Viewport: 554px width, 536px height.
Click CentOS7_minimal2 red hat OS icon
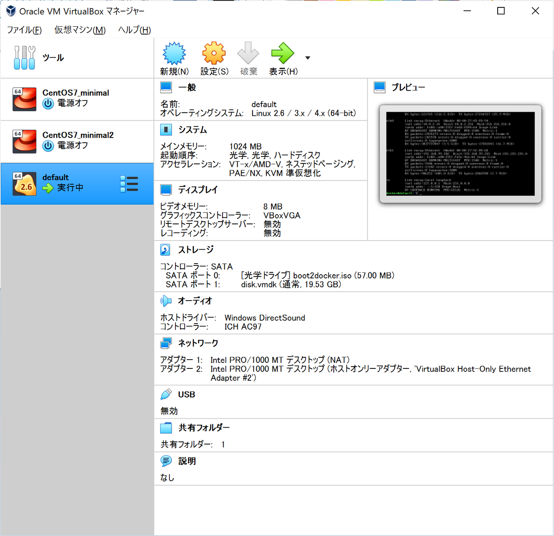[24, 141]
